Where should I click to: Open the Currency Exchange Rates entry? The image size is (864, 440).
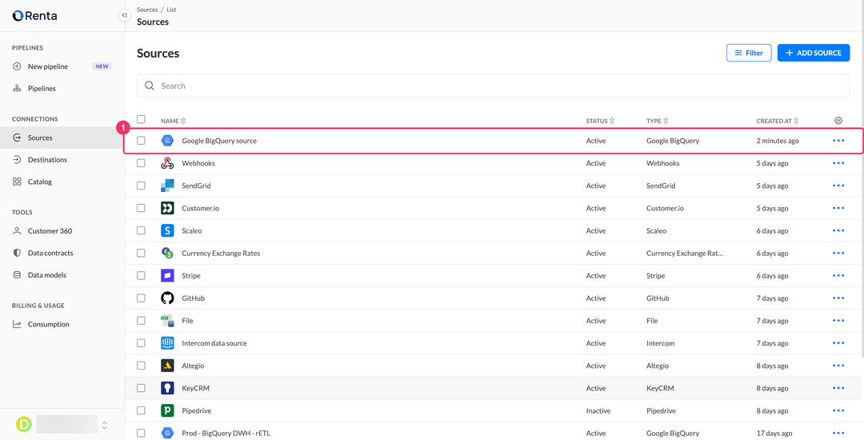pos(221,254)
